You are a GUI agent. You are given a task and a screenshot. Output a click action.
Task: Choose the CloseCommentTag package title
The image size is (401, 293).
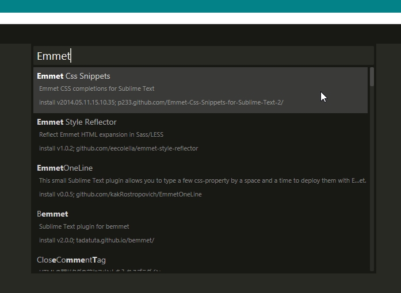coord(71,260)
